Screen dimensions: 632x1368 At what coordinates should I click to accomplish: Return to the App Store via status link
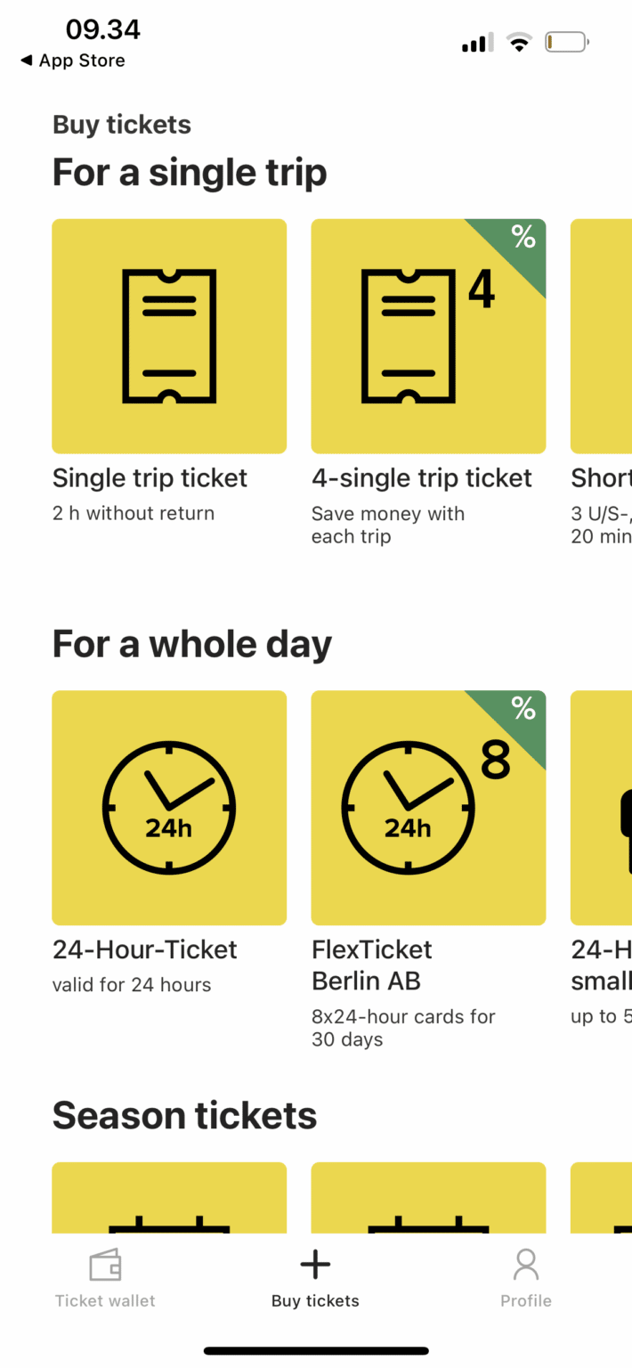[72, 61]
